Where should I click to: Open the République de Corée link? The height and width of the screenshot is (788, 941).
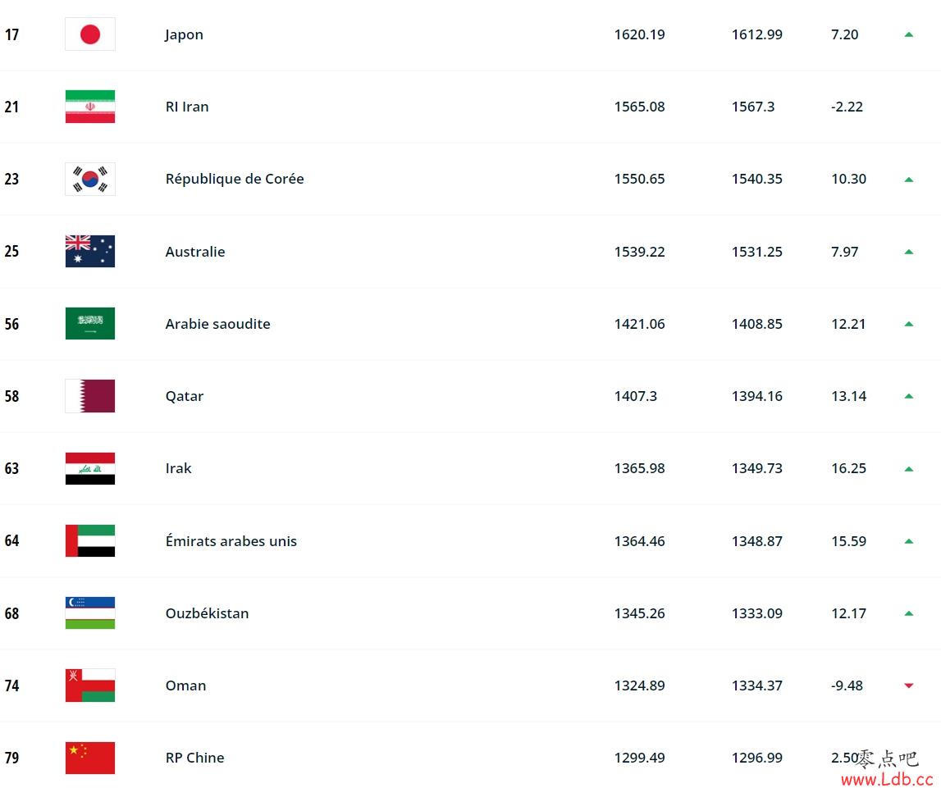click(235, 179)
